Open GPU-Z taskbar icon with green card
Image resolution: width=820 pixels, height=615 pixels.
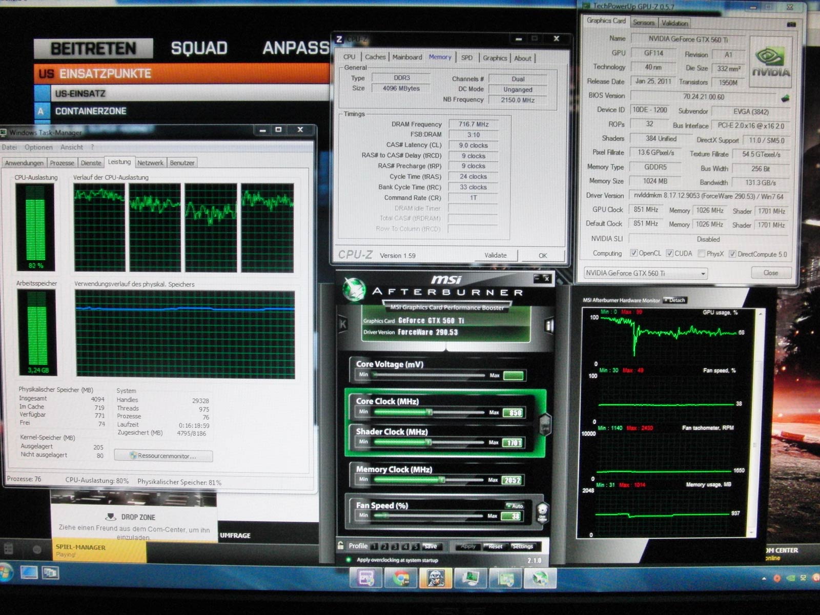click(x=505, y=578)
